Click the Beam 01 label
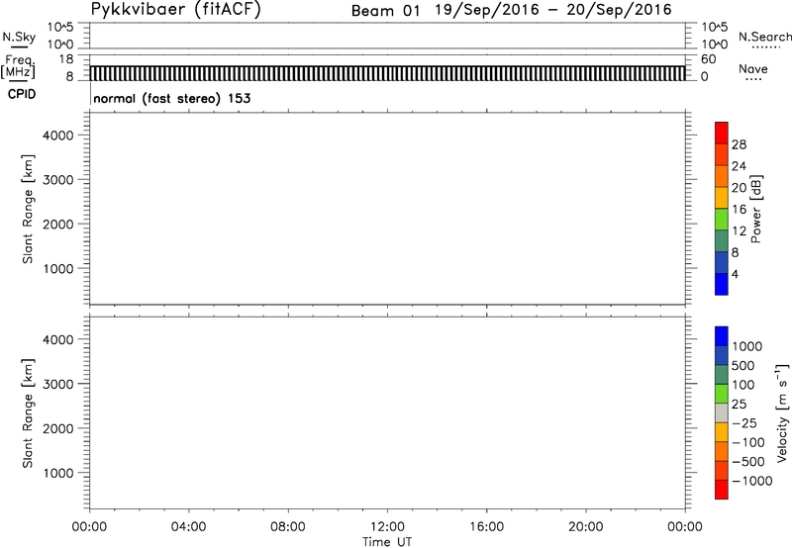The height and width of the screenshot is (548, 792). point(385,11)
